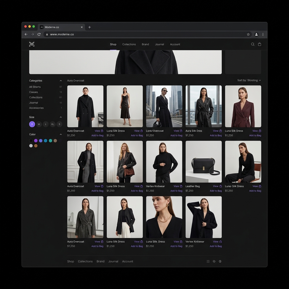
Task: Collapse the Color filter chevron
Action: pos(61,134)
